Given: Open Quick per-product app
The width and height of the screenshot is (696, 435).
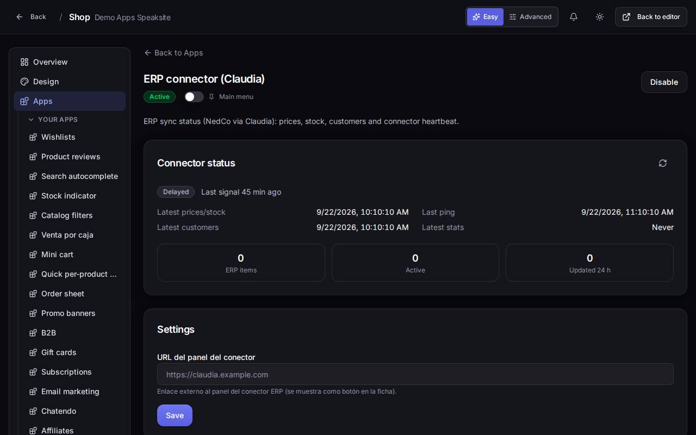Looking at the screenshot, I should coord(74,274).
